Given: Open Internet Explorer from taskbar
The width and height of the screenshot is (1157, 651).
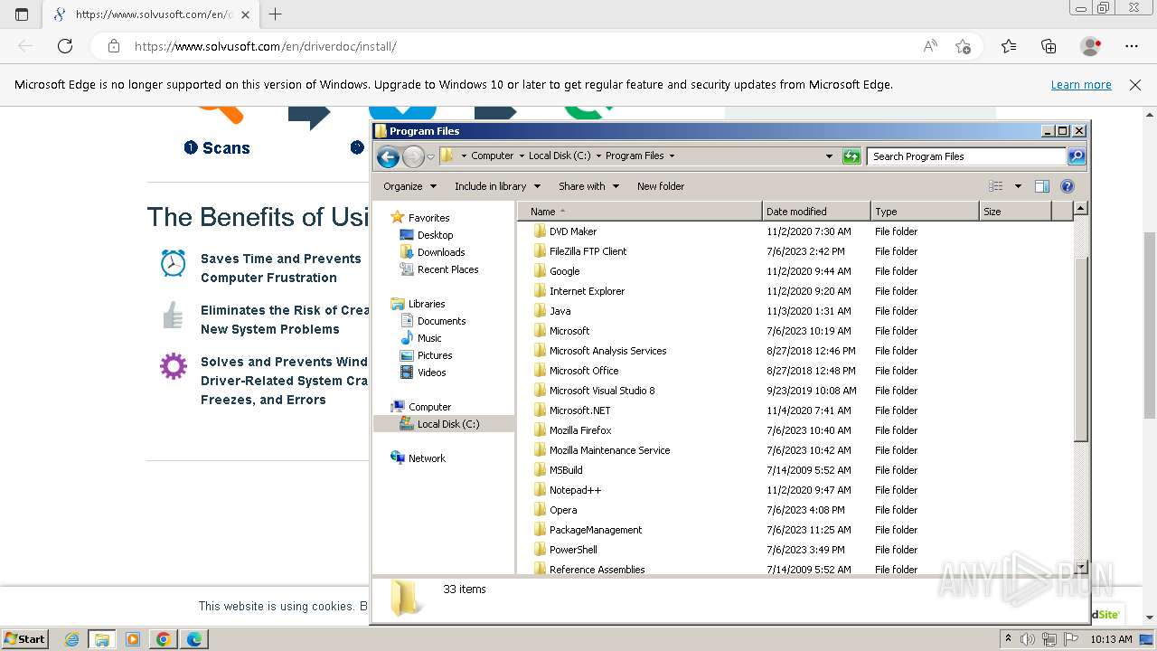Looking at the screenshot, I should [72, 639].
